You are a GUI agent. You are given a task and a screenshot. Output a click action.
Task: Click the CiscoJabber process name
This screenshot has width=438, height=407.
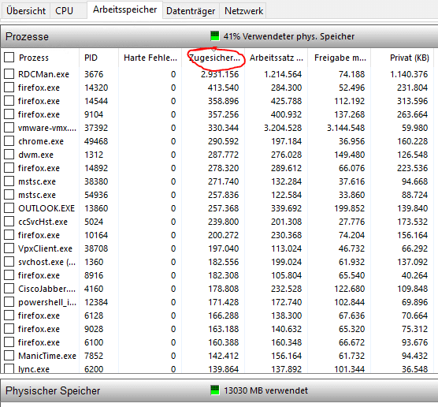point(46,289)
